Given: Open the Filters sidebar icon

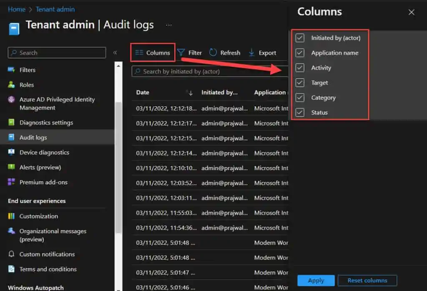Looking at the screenshot, I should 11,70.
